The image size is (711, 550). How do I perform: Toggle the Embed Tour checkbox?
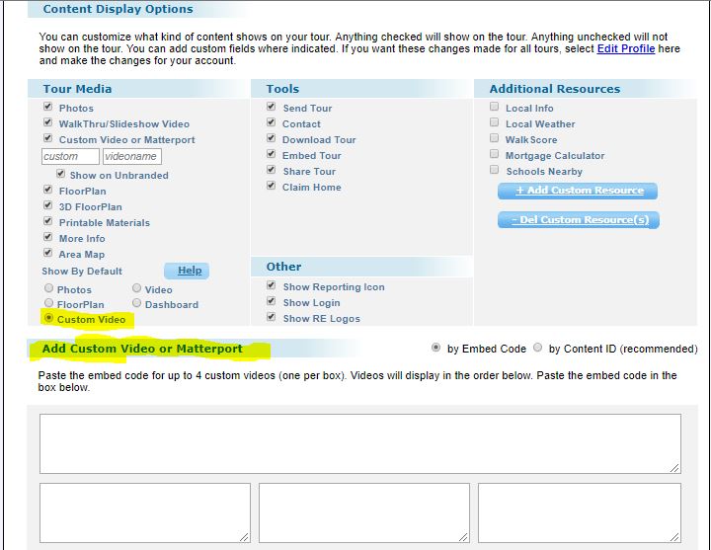point(272,155)
